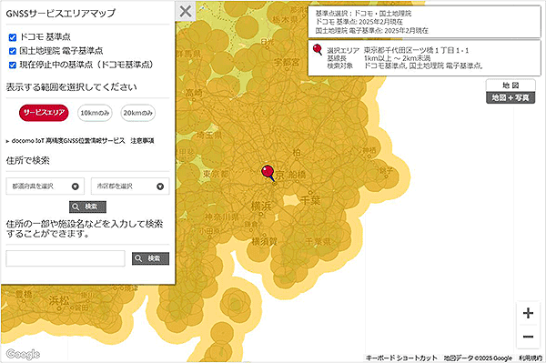Open the 市区郡を選択 dropdown
546x363 pixels.
click(x=130, y=187)
